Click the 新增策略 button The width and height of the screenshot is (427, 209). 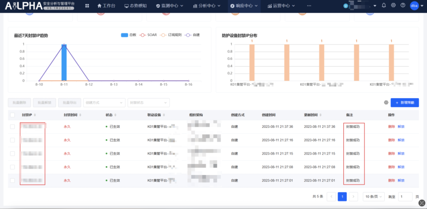click(x=404, y=103)
